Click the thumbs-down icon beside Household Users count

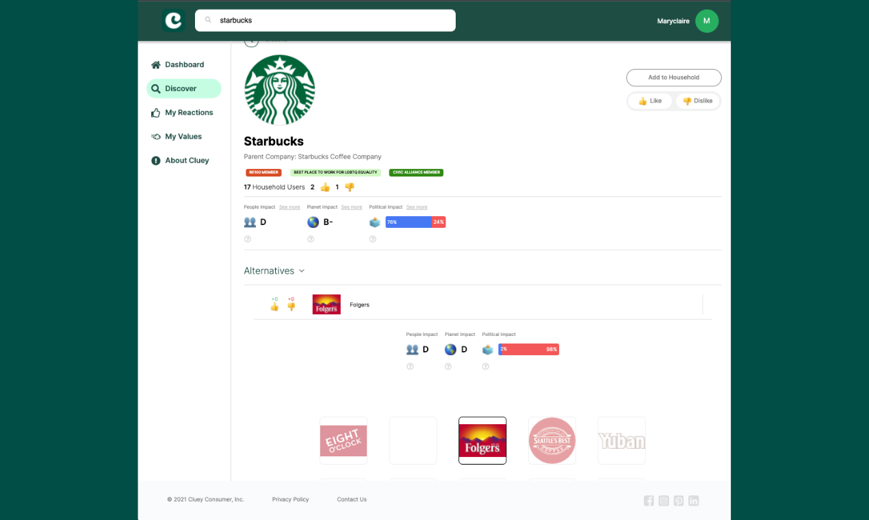349,187
